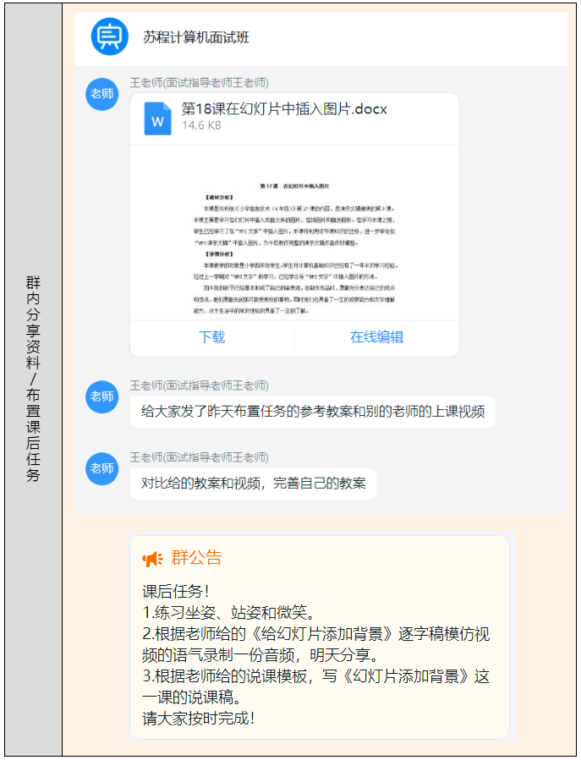Click the 老师 avatar beside the 完善自己的教案 message
The height and width of the screenshot is (760, 581).
tap(101, 468)
